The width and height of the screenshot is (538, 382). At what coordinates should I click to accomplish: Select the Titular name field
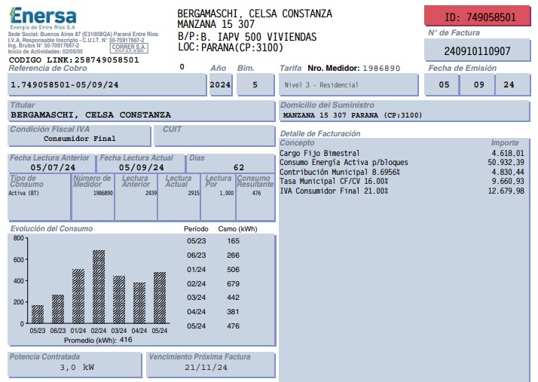coord(139,115)
